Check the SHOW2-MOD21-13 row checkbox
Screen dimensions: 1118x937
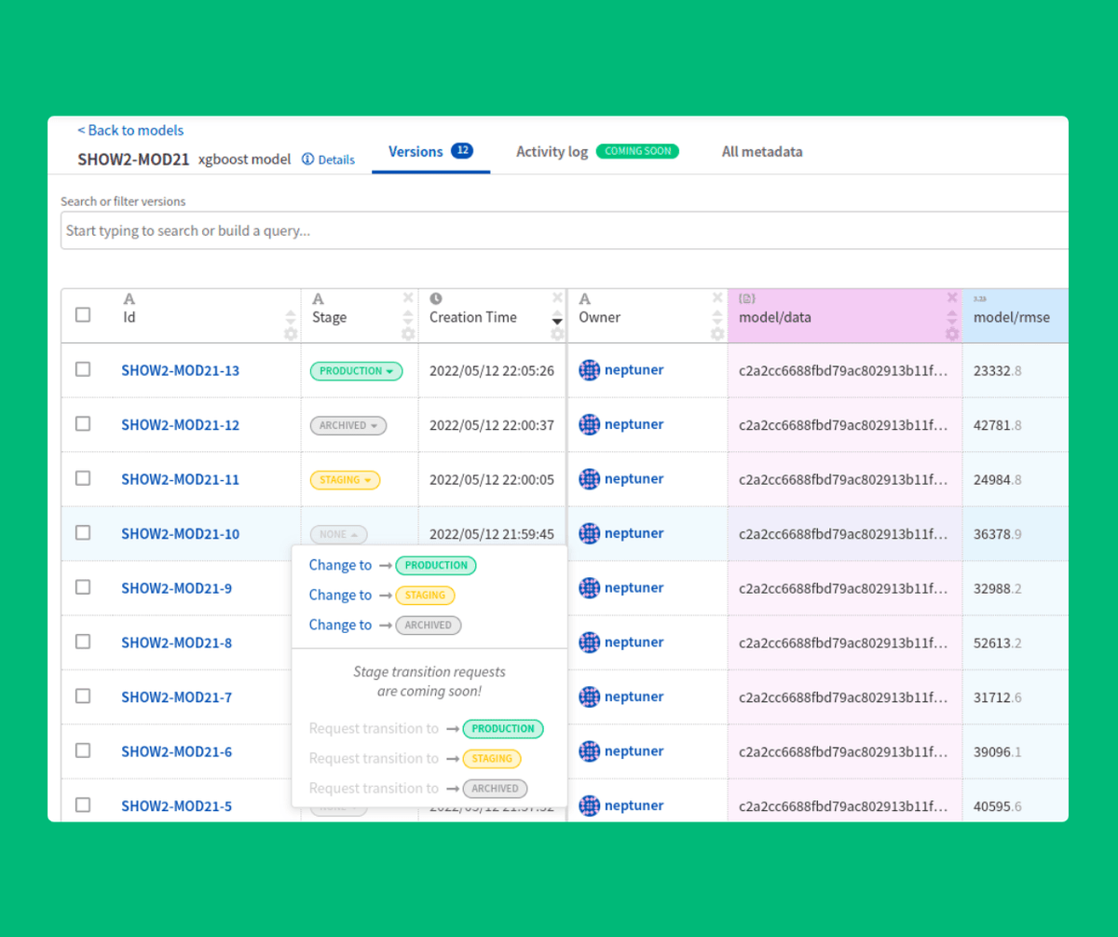(83, 369)
